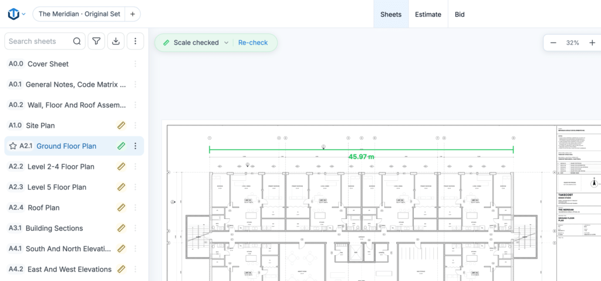Open the sheet filter options
601x281 pixels.
97,42
